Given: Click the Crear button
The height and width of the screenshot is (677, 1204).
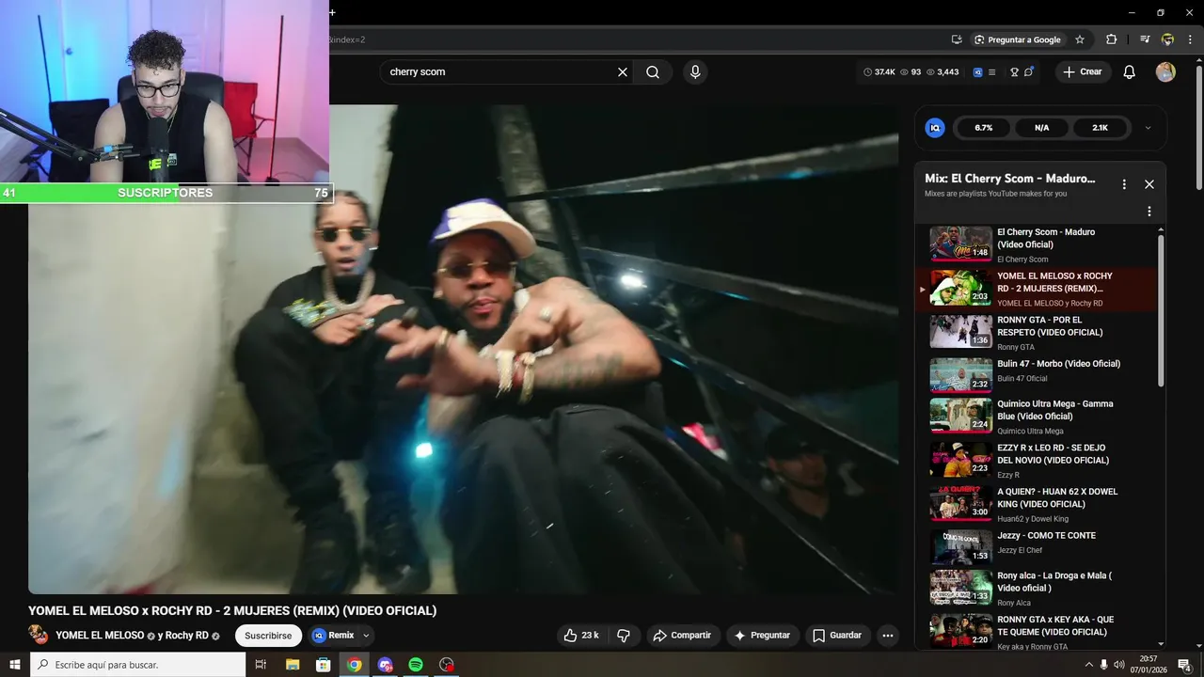Looking at the screenshot, I should point(1083,72).
